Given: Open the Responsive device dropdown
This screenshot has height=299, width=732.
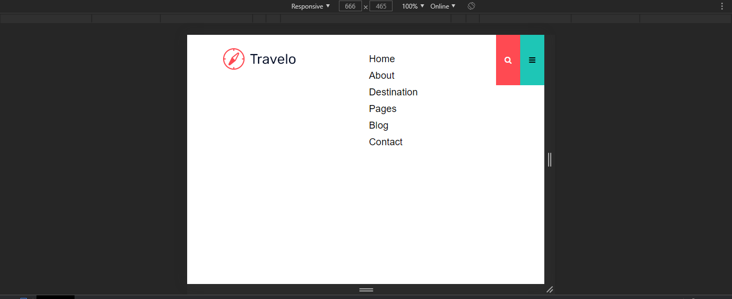Looking at the screenshot, I should pos(310,6).
